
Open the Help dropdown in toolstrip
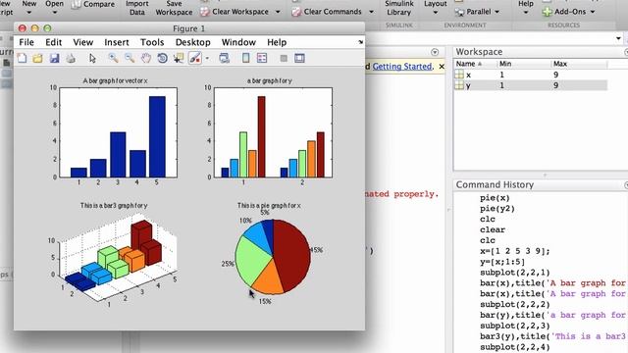[x=526, y=7]
